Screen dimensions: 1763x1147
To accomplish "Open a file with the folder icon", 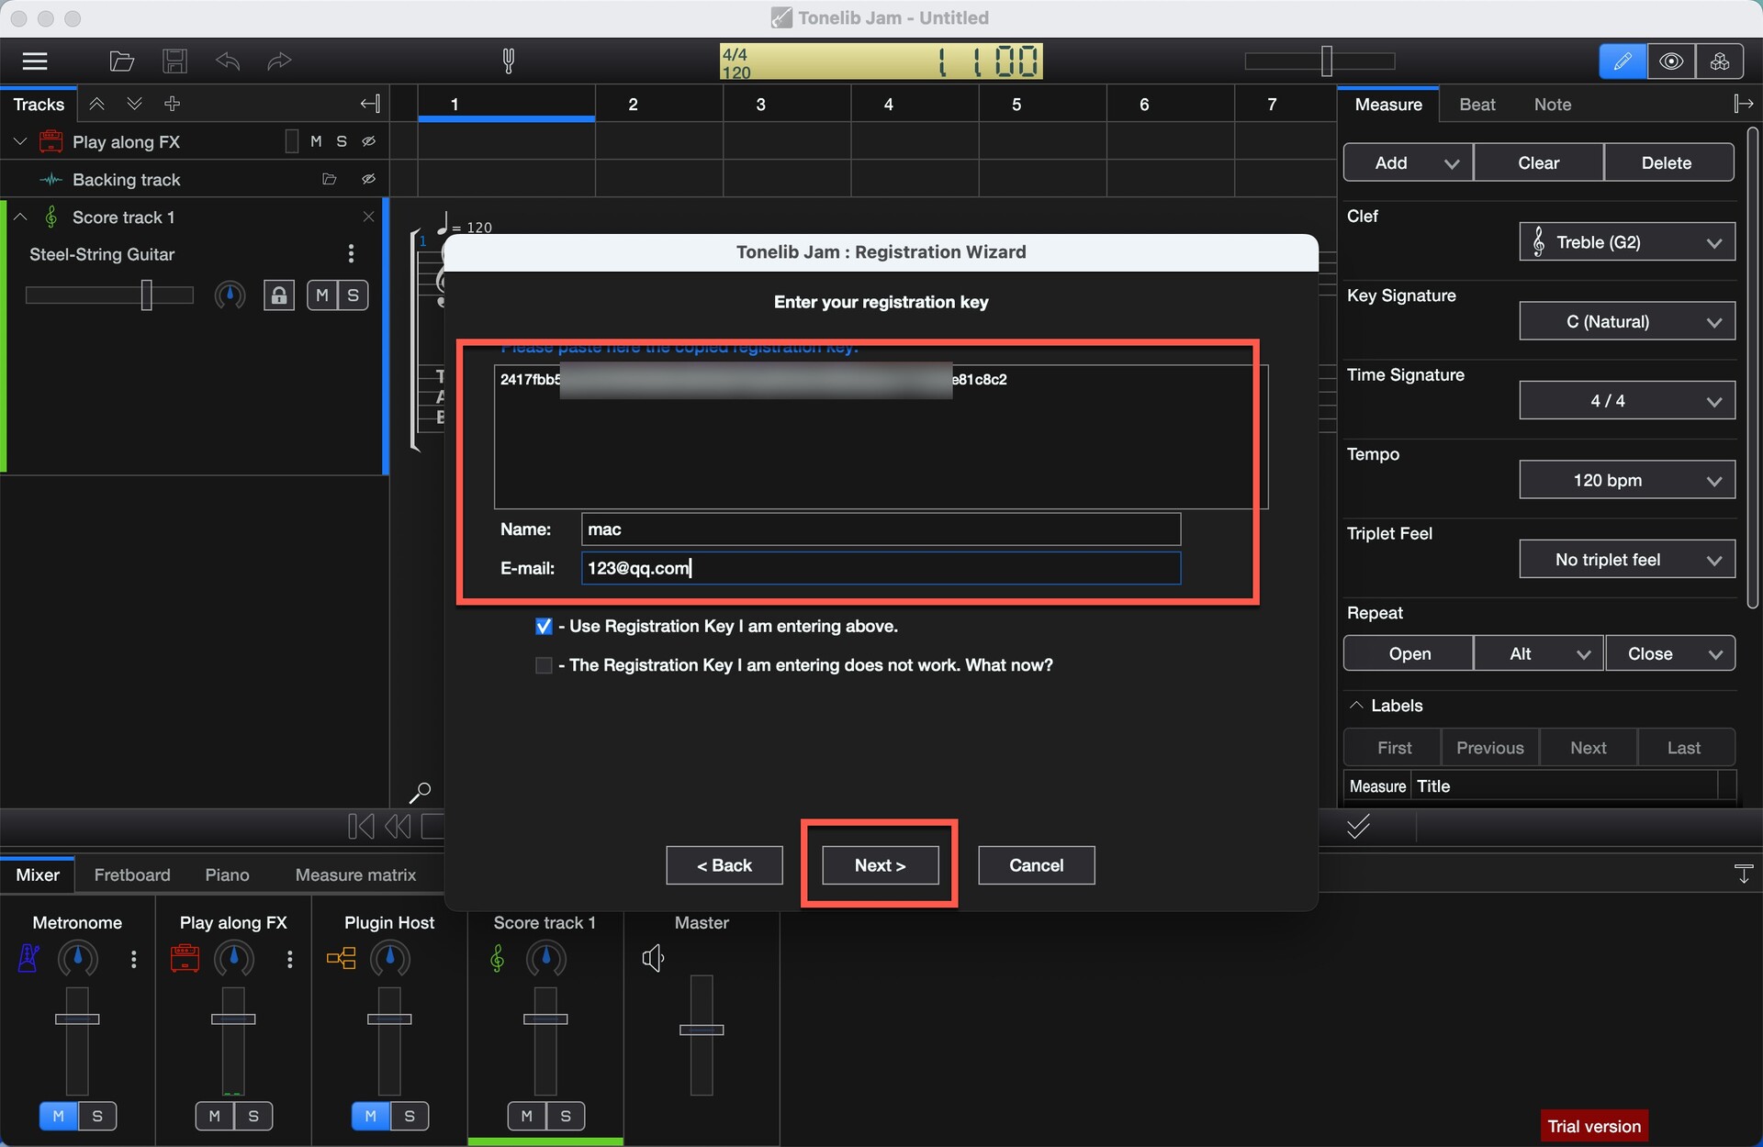I will [x=121, y=61].
